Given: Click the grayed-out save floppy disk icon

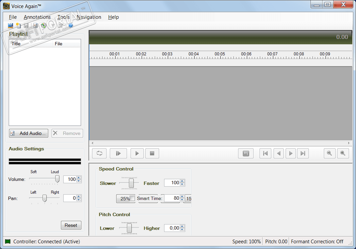Looking at the screenshot, I should (26, 26).
